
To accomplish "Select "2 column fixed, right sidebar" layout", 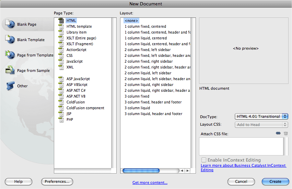I will pos(149,61).
